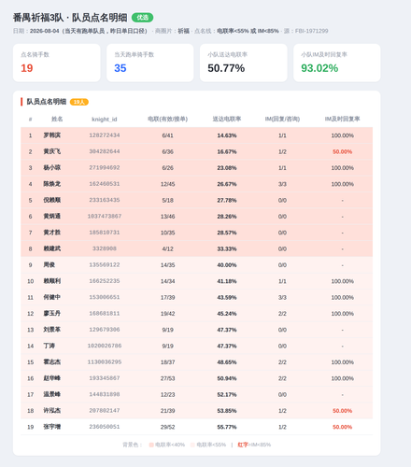The image size is (411, 467).
Task: Click knight_id 3328908
Action: tap(105, 248)
